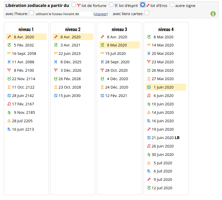Click the Aquarius icon at 16 Sept. 2058
The image size is (222, 200).
click(x=9, y=53)
